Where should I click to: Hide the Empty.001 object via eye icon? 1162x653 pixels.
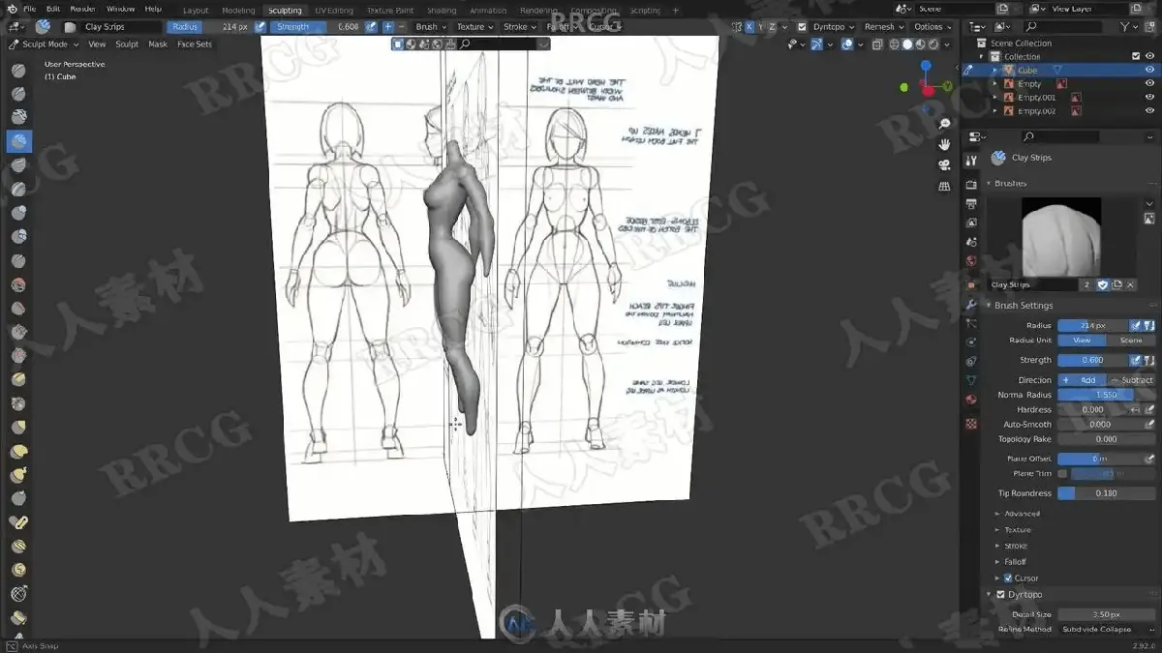point(1149,98)
